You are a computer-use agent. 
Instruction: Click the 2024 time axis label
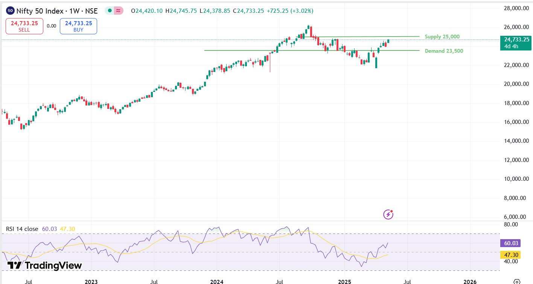[217, 282]
